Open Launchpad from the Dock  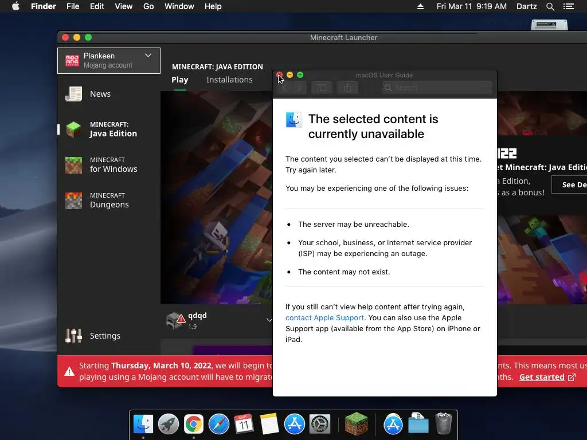pos(169,425)
